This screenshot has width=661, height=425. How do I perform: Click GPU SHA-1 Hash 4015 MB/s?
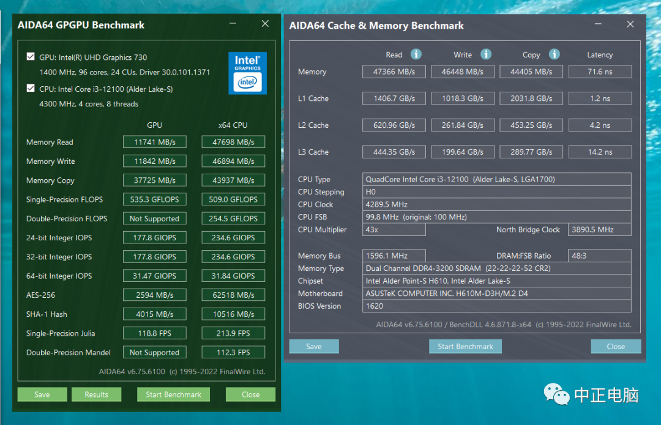(155, 314)
